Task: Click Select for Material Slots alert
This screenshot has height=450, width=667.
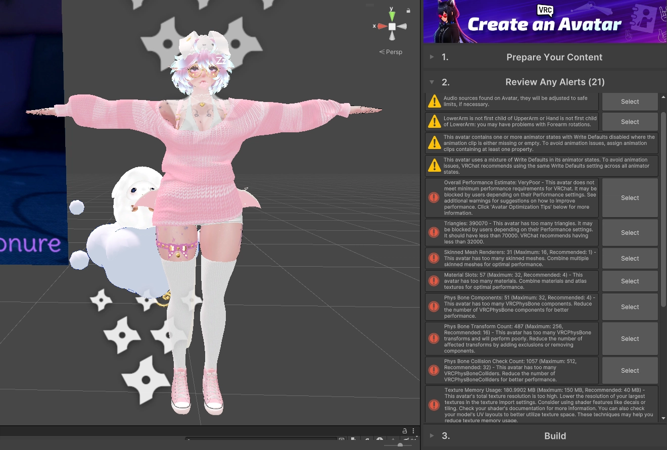Action: (x=630, y=281)
